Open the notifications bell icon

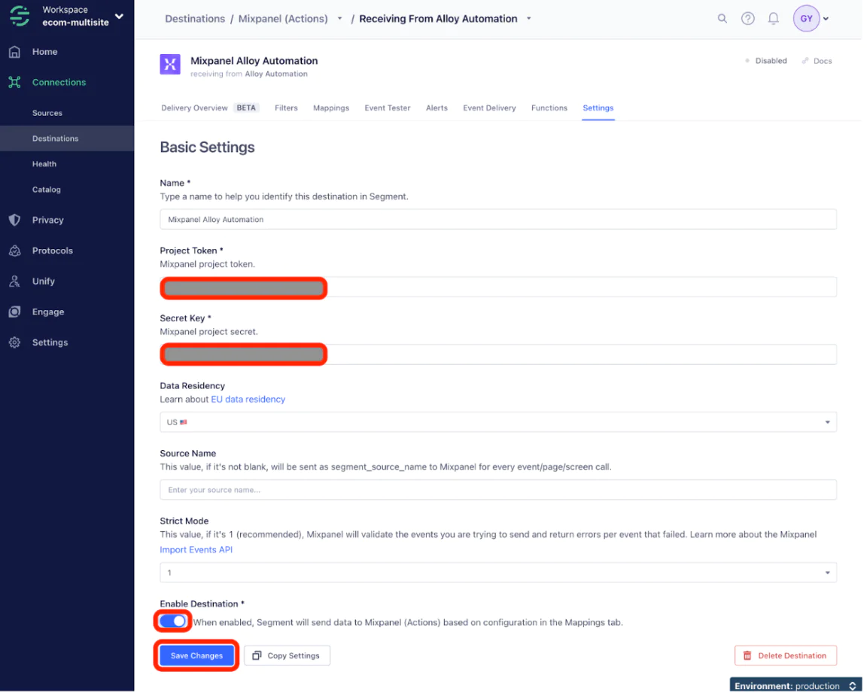(x=773, y=19)
